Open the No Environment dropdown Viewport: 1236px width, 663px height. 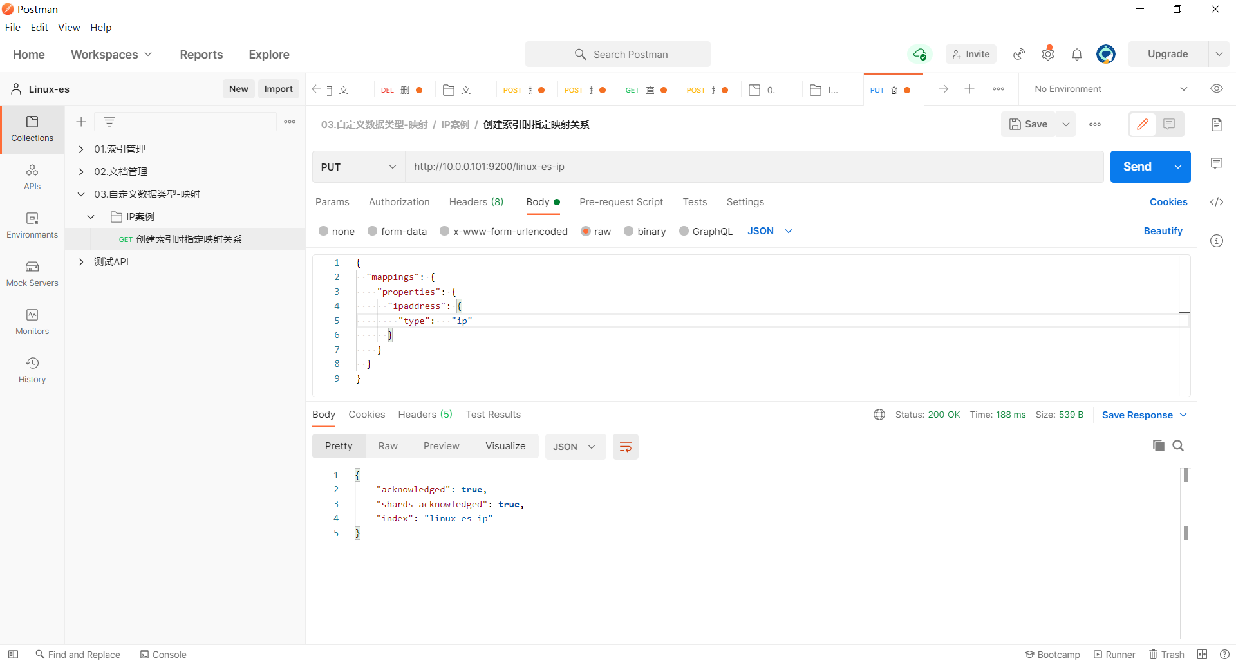1111,89
